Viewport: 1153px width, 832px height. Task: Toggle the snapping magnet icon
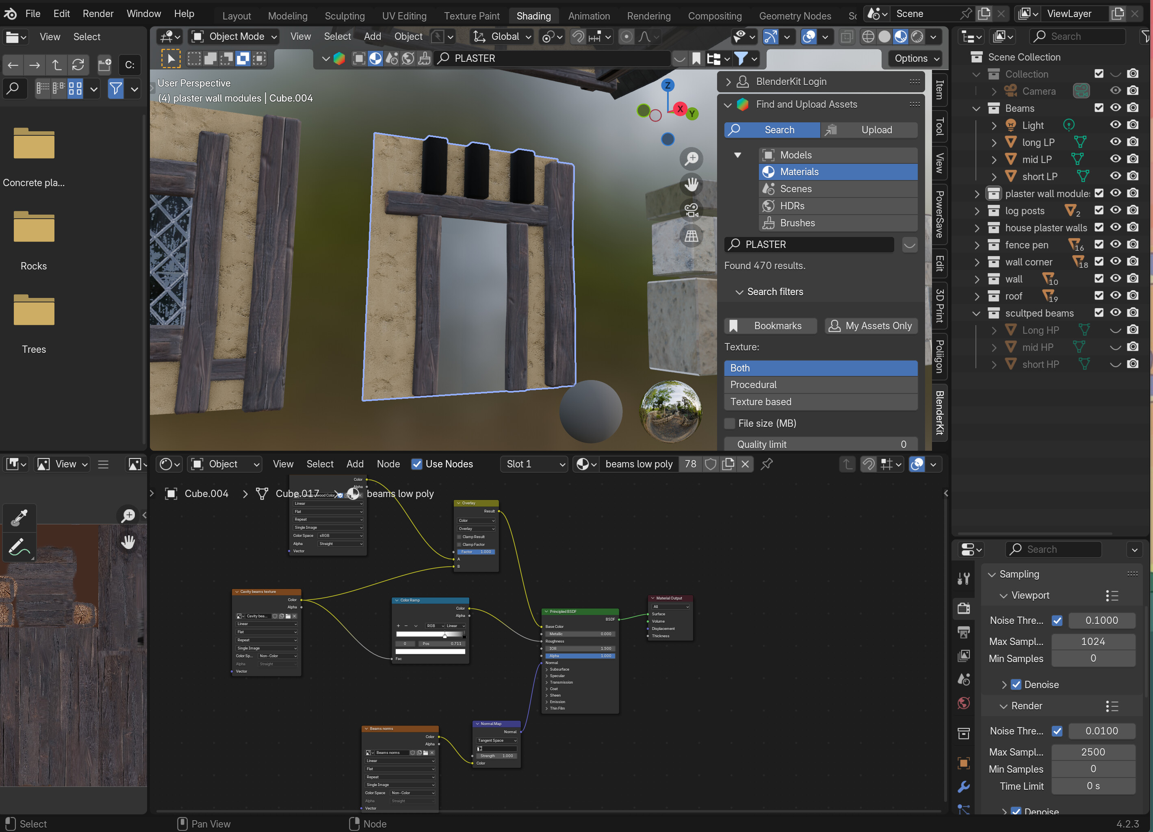click(578, 36)
